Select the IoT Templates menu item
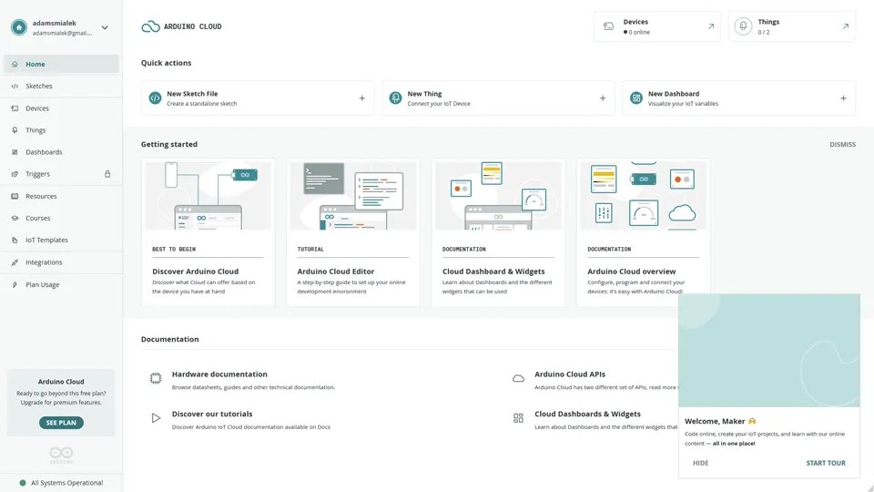Viewport: 874px width, 492px height. 61,240
